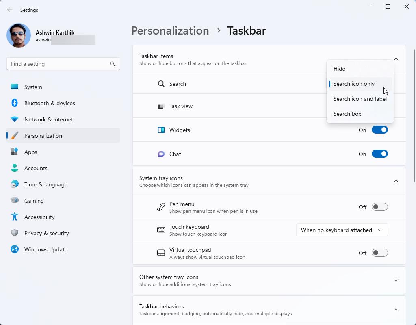Open Accessibility settings
This screenshot has height=325, width=416.
63,217
